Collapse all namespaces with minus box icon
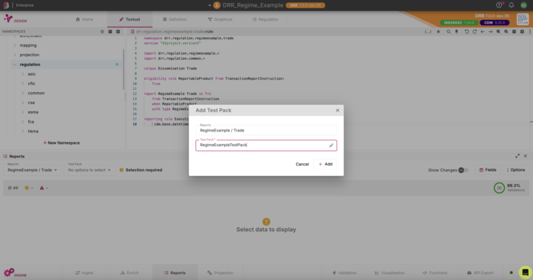 tap(110, 32)
